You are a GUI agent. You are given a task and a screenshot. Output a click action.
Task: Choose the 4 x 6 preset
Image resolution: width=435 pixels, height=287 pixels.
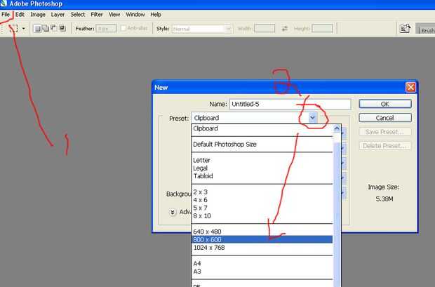tap(262, 200)
